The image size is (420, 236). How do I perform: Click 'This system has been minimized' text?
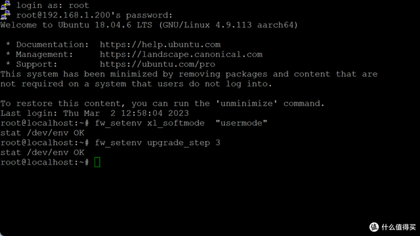[x=79, y=74]
